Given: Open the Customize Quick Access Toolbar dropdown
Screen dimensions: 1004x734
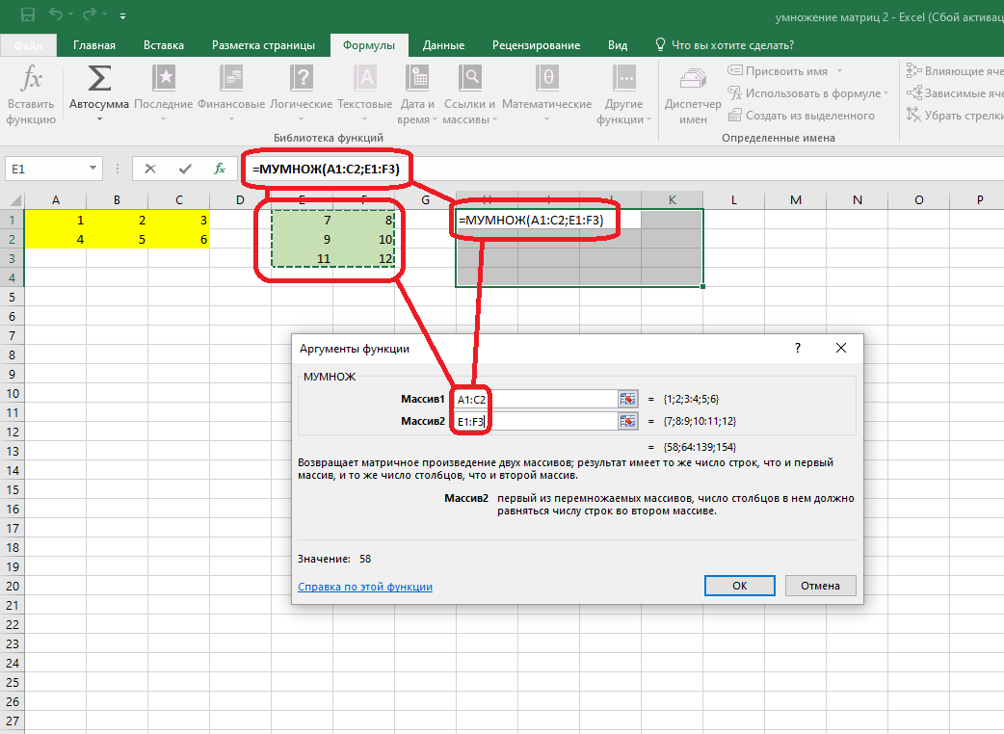Looking at the screenshot, I should (x=122, y=15).
